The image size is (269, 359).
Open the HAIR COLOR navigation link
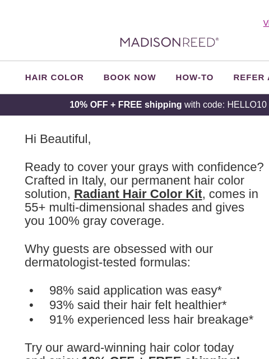[54, 77]
